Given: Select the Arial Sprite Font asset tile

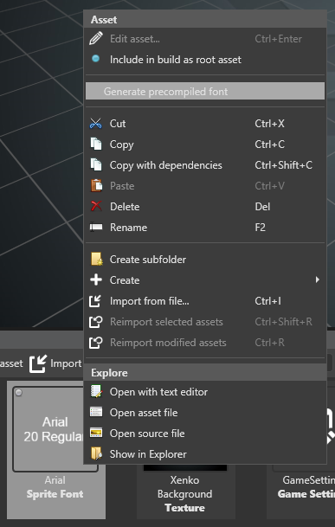Looking at the screenshot, I should [55, 450].
